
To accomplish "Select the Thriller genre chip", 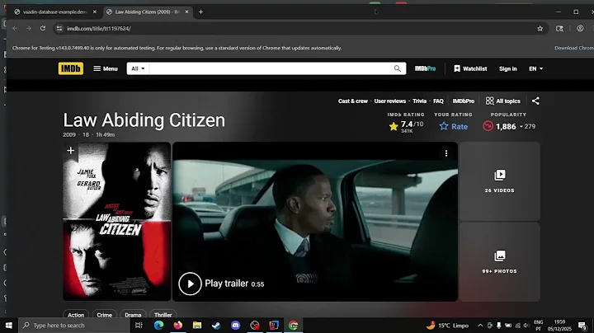I will tap(163, 315).
